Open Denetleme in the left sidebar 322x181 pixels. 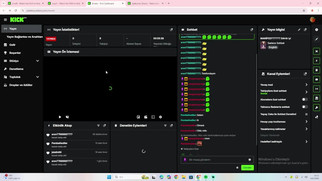[x=21, y=69]
